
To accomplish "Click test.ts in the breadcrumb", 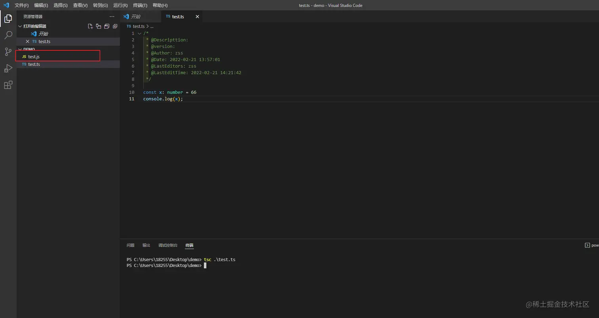I will [139, 26].
